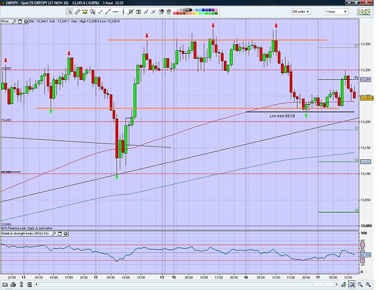
Task: Open RSI indicator wrench settings
Action: click(x=54, y=234)
